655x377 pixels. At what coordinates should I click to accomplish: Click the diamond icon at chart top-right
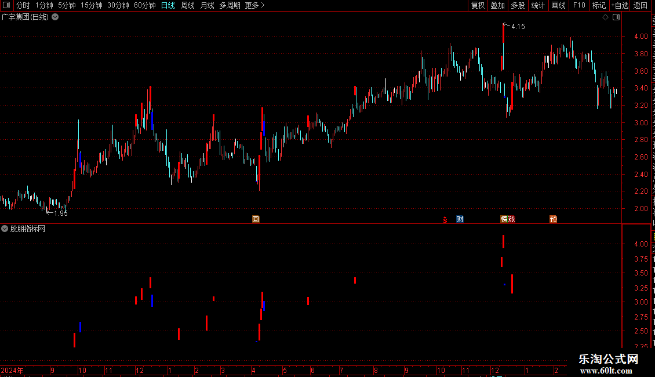[x=605, y=17]
